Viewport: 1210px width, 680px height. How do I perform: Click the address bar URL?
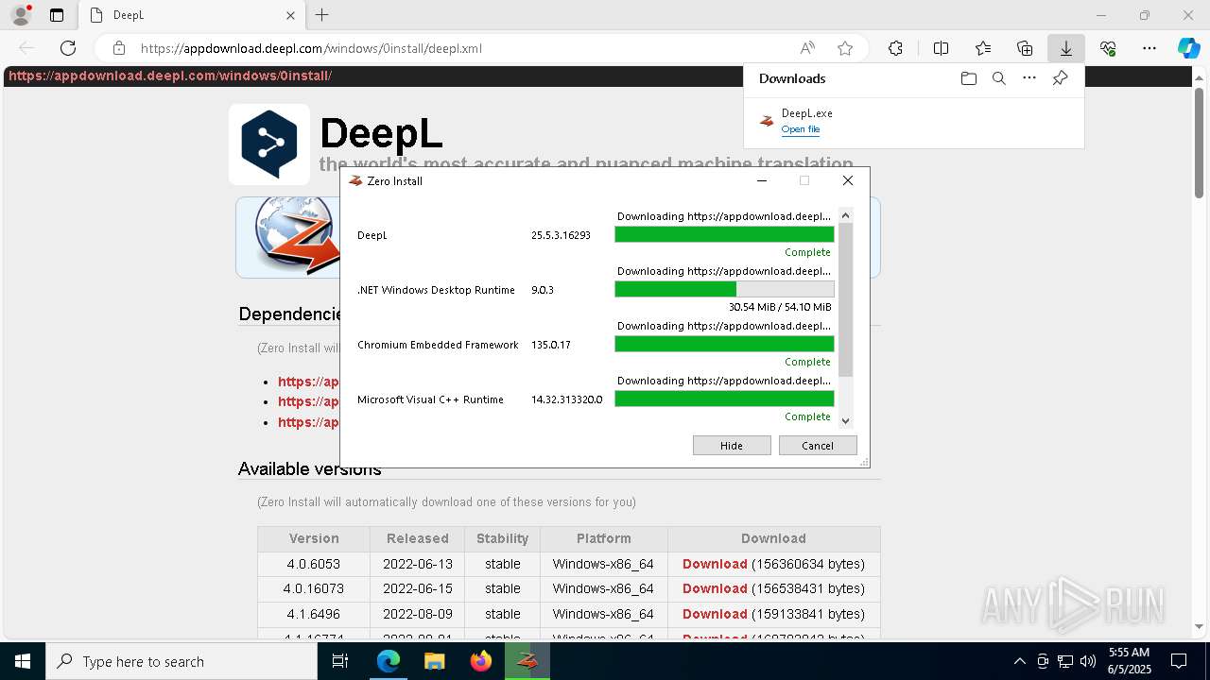point(311,48)
